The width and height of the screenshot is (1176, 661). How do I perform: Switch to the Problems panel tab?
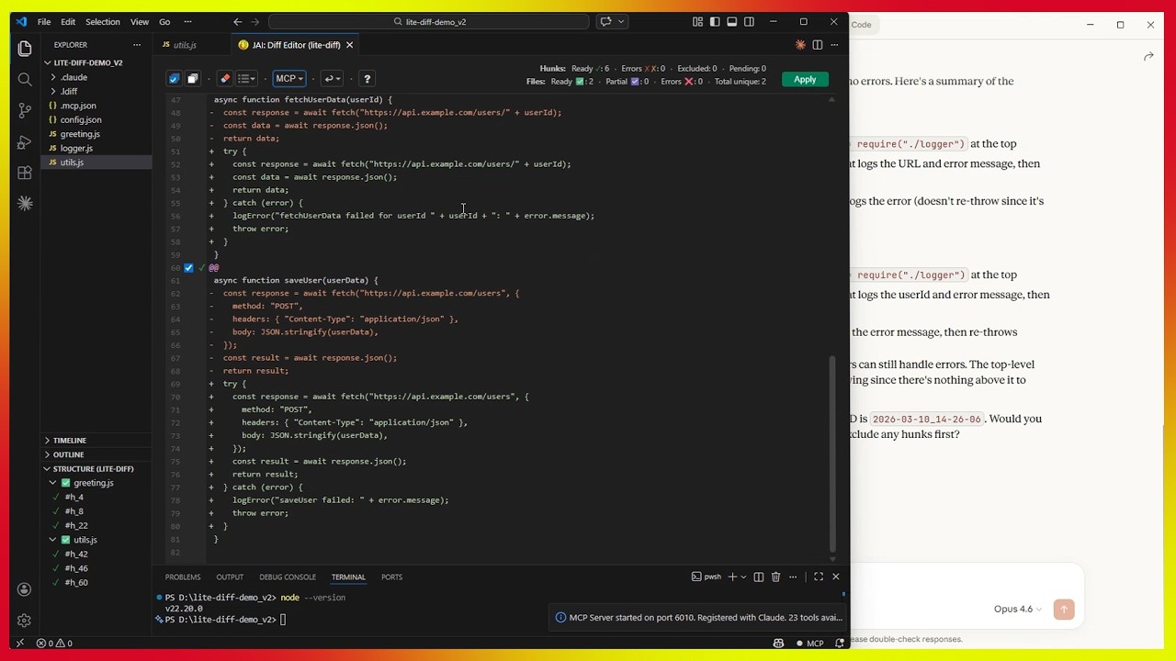click(183, 577)
